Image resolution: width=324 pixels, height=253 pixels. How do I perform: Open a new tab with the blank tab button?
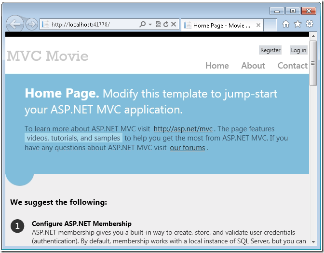click(270, 25)
